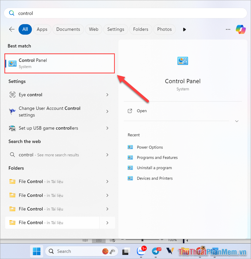The image size is (251, 259).
Task: Open the Telegram taskbar icon
Action: tap(156, 252)
